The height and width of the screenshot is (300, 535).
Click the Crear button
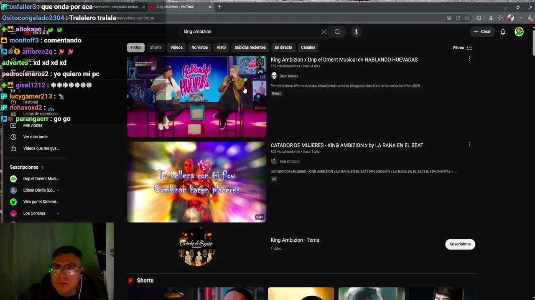click(x=482, y=32)
